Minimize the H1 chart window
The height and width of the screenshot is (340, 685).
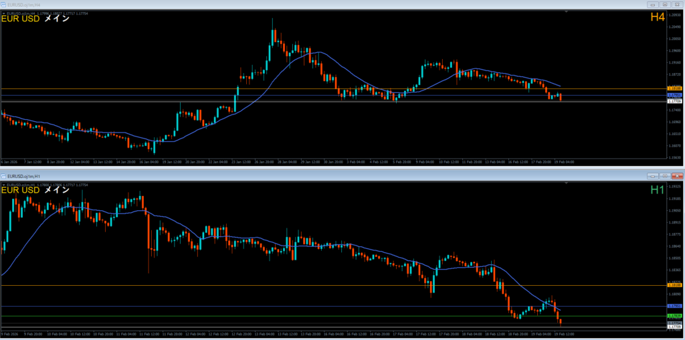[654, 176]
